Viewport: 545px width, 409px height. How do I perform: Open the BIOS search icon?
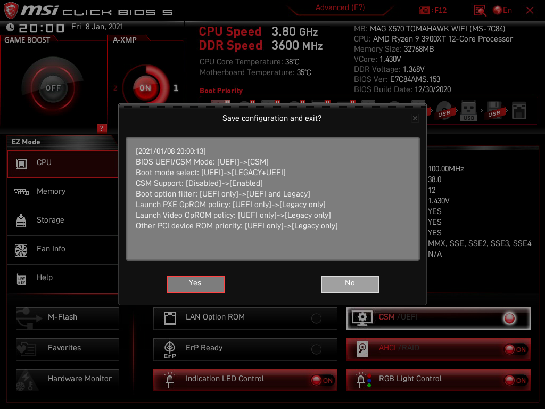480,11
